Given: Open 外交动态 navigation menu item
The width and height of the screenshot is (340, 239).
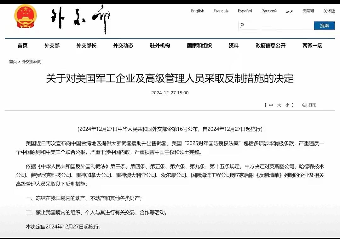Looking at the screenshot, I should pos(123,46).
